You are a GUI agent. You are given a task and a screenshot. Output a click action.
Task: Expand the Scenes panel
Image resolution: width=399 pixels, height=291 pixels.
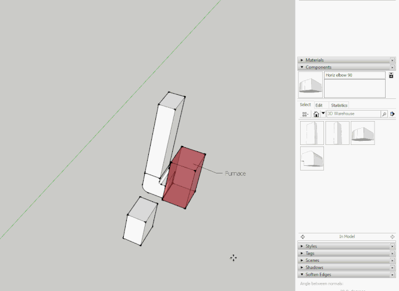tap(302, 261)
